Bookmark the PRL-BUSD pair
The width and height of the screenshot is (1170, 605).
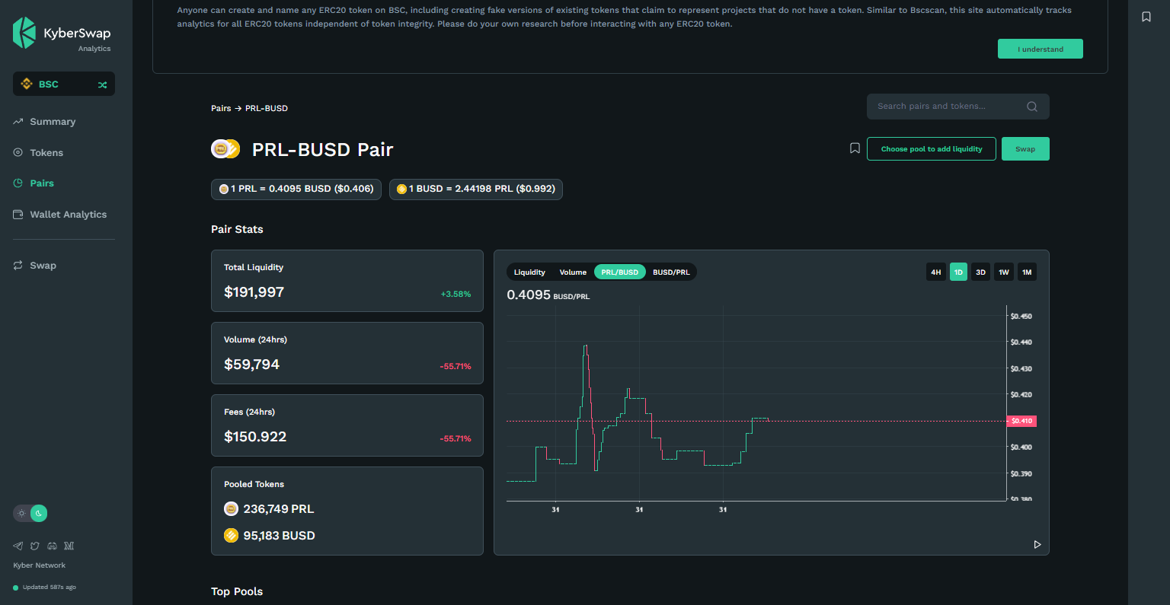tap(855, 148)
